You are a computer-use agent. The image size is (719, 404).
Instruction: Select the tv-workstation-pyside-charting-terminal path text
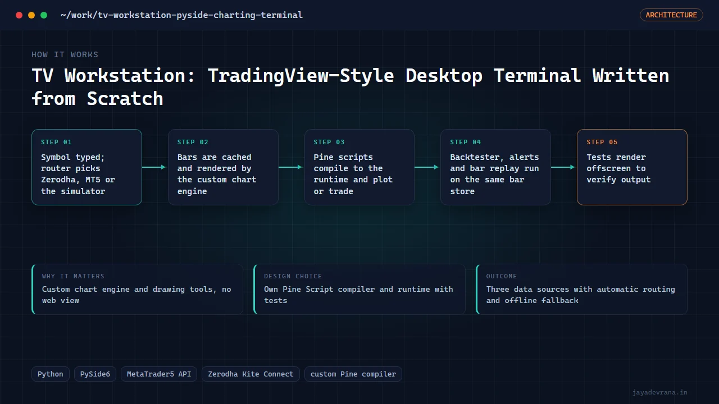[x=181, y=15]
